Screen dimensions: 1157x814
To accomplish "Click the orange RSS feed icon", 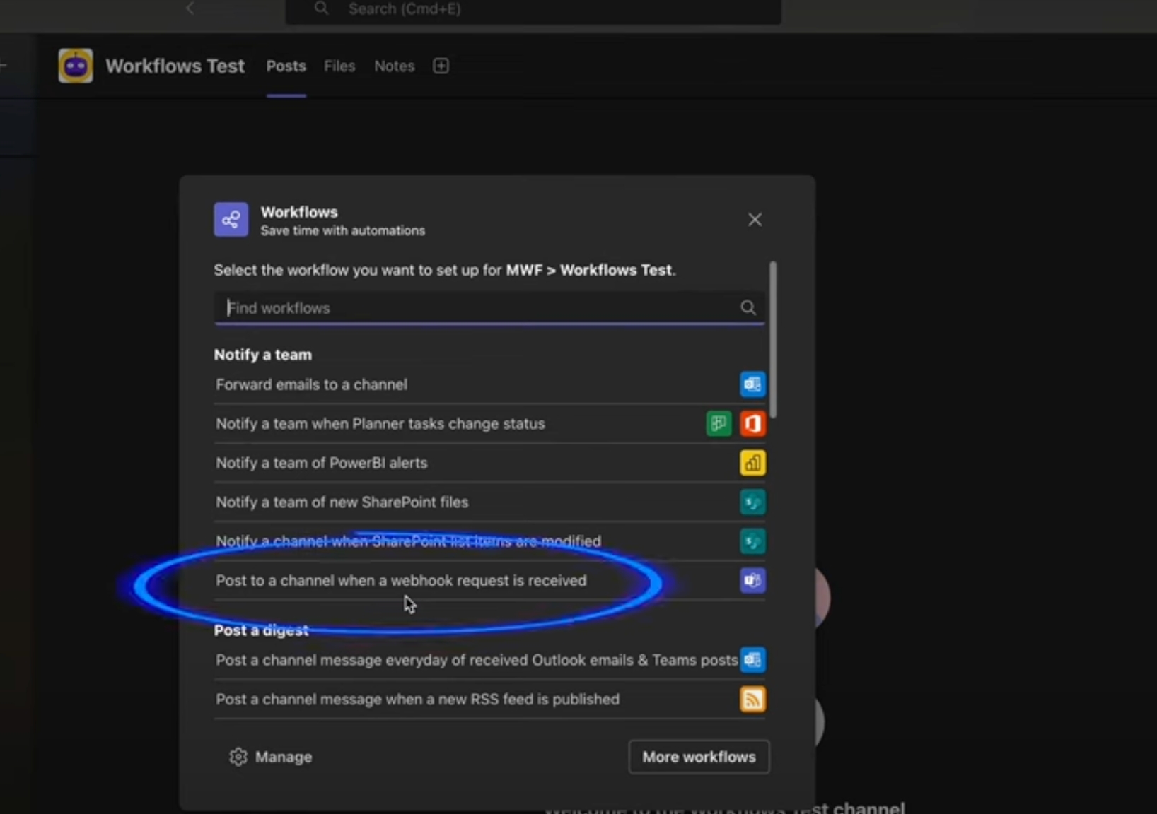I will pos(752,700).
